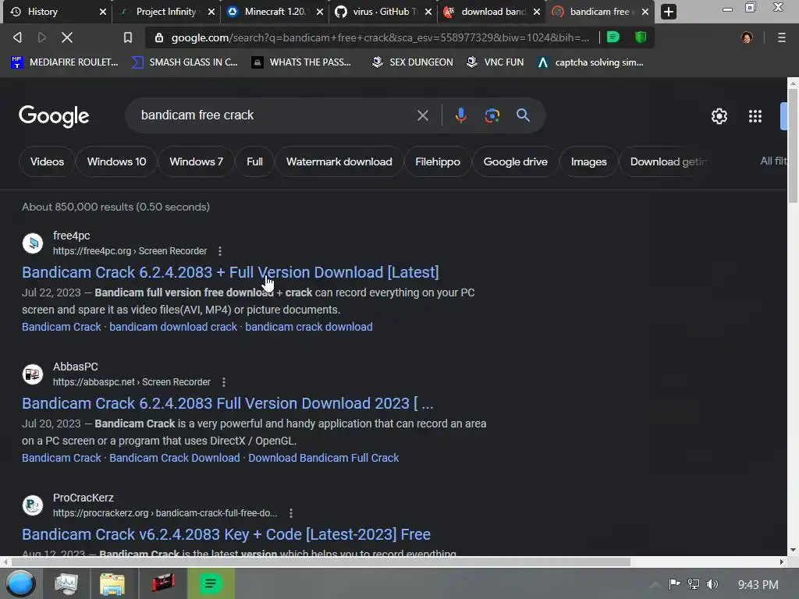The width and height of the screenshot is (799, 599).
Task: Open WHATS THE PASS bookmark
Action: (x=301, y=62)
